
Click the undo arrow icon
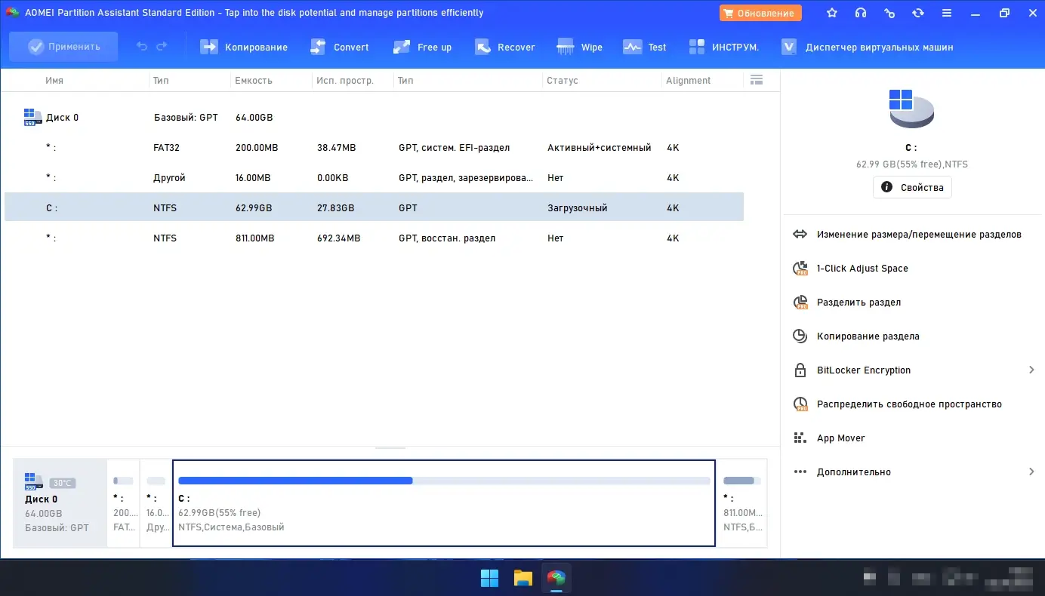point(142,47)
